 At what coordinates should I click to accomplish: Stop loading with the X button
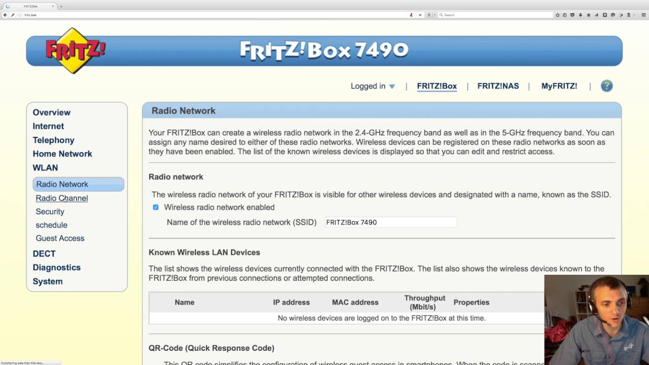tap(420, 15)
